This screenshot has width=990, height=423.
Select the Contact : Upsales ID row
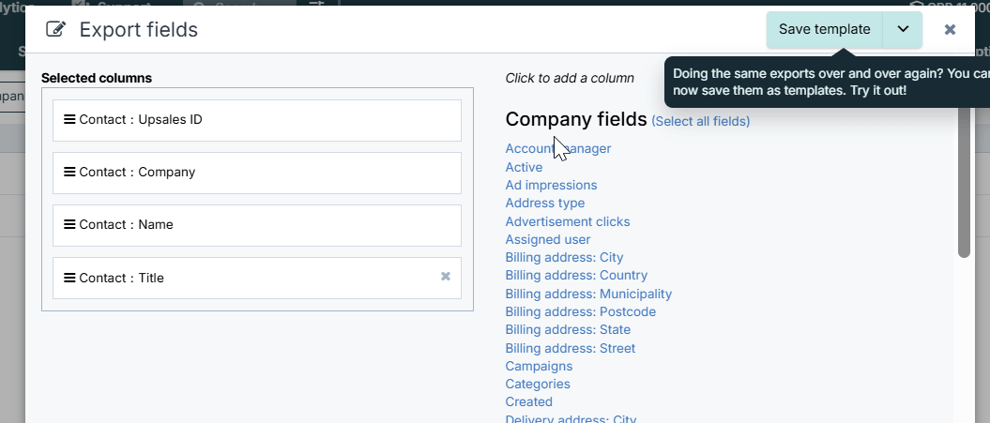click(257, 120)
